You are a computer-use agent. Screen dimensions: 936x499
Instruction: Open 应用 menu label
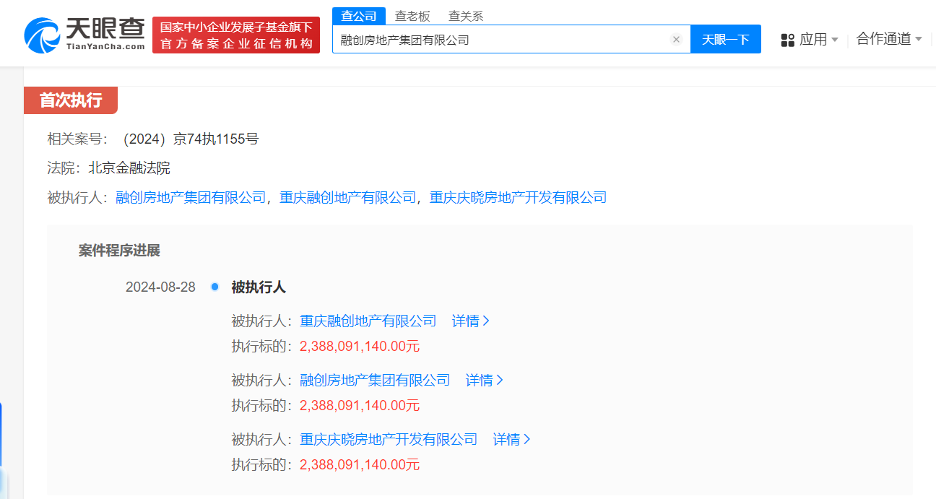813,40
